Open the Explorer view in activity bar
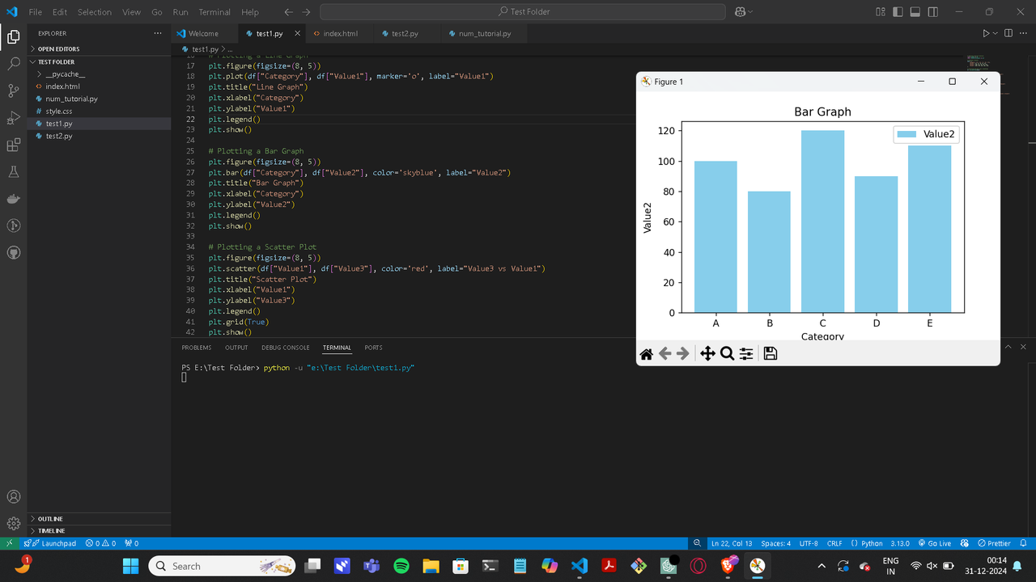 13,36
